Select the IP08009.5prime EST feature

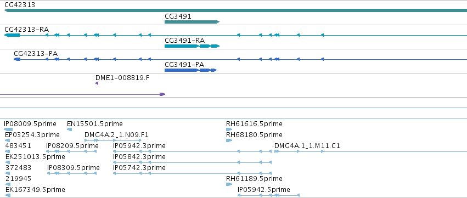(8, 129)
